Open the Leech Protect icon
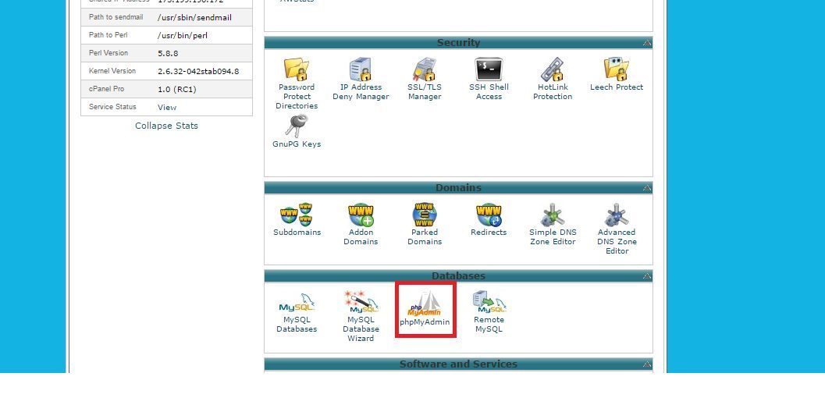Screen dimensions: 825x412 pyautogui.click(x=617, y=69)
